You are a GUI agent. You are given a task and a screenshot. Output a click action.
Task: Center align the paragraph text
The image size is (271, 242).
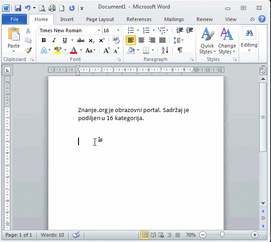pyautogui.click(x=141, y=40)
